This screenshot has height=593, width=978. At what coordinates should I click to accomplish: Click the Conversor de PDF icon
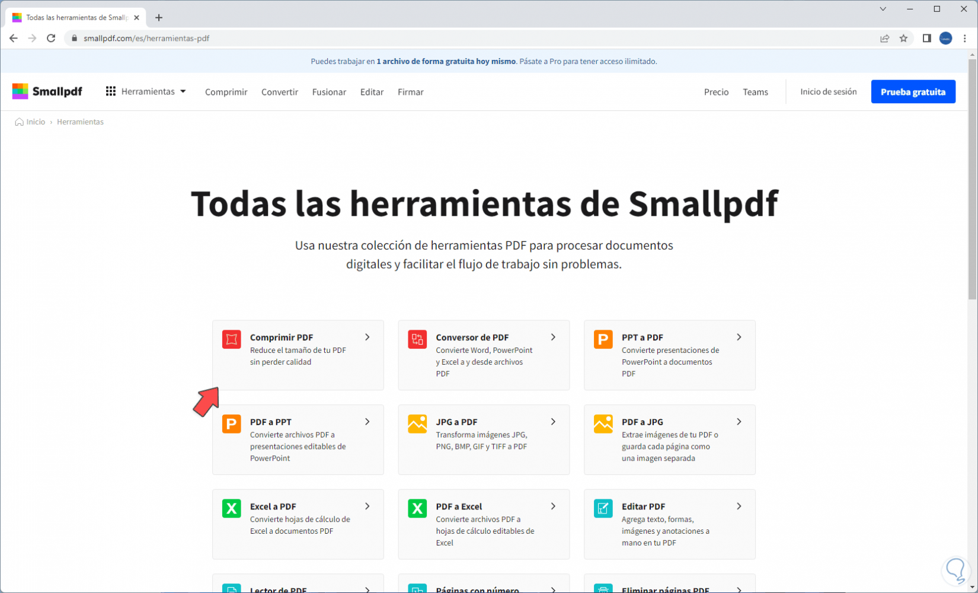click(x=417, y=339)
